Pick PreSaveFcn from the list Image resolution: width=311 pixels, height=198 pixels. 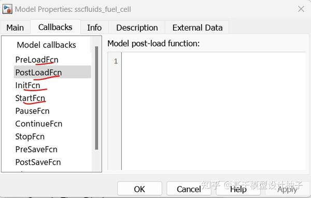tap(36, 149)
